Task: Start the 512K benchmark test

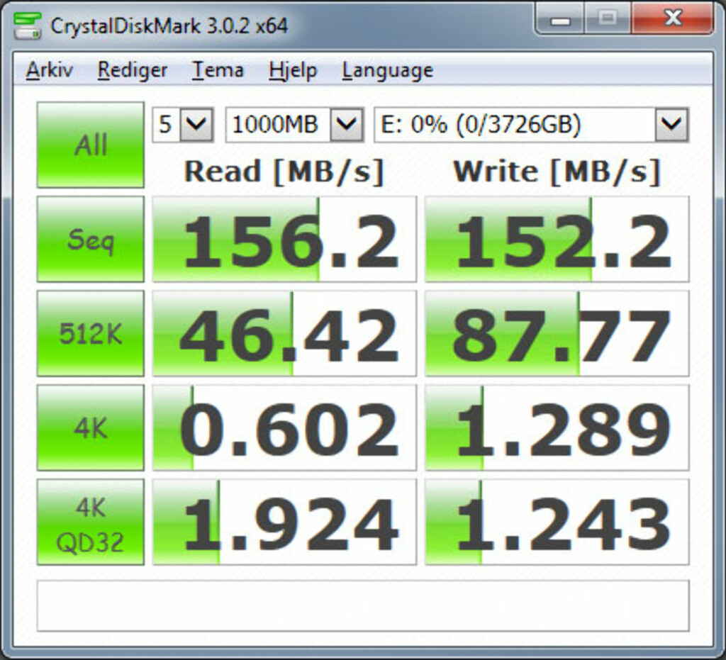Action: click(91, 334)
